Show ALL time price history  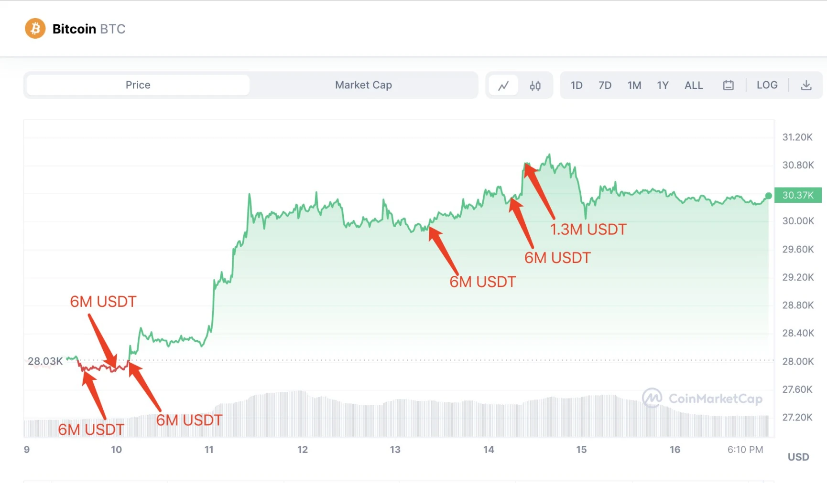[694, 85]
